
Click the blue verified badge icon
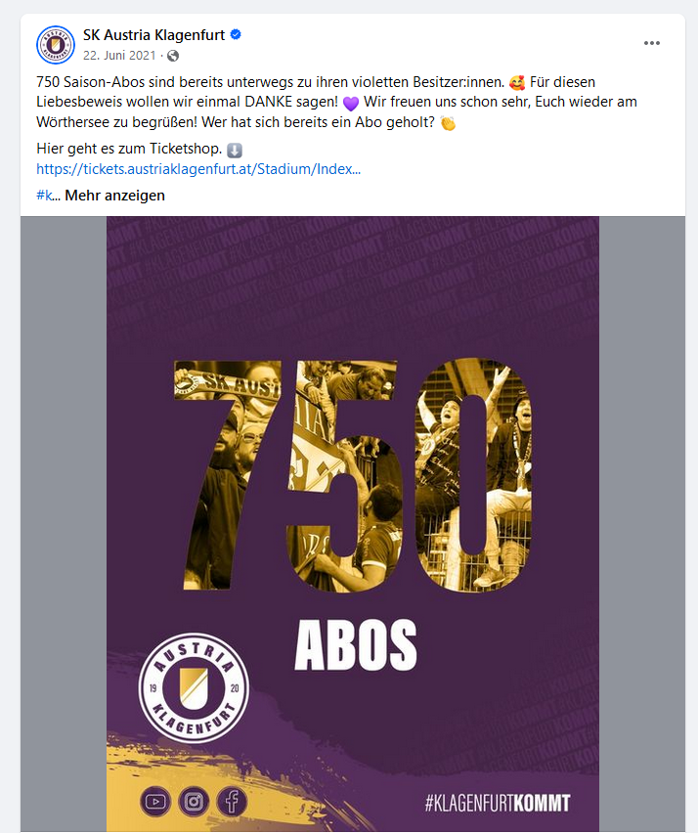click(236, 34)
